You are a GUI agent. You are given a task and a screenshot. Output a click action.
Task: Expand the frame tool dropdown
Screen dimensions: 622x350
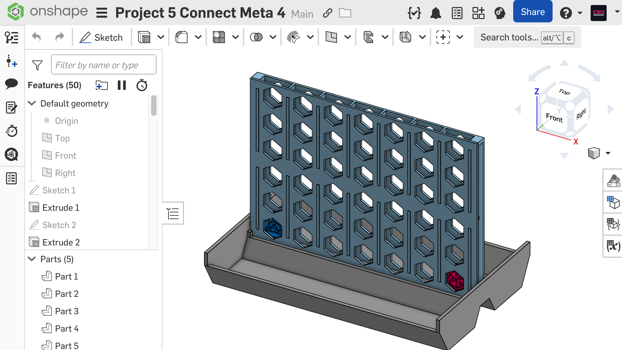[x=422, y=37]
